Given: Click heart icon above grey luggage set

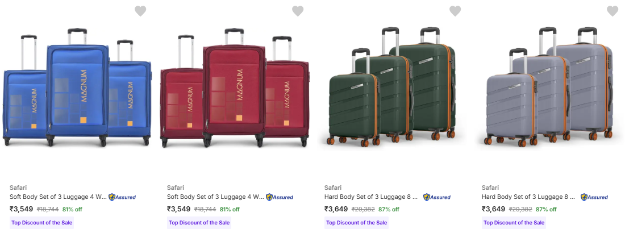Looking at the screenshot, I should click(x=612, y=11).
